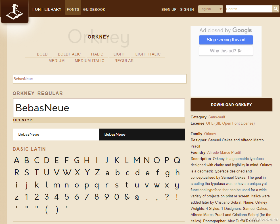Focus the Search input field
Screen dimensions: 280x224
249,9
